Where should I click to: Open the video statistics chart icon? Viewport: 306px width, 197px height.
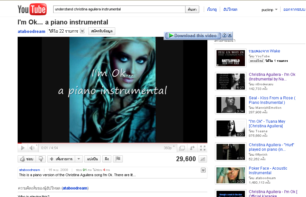tap(203, 159)
